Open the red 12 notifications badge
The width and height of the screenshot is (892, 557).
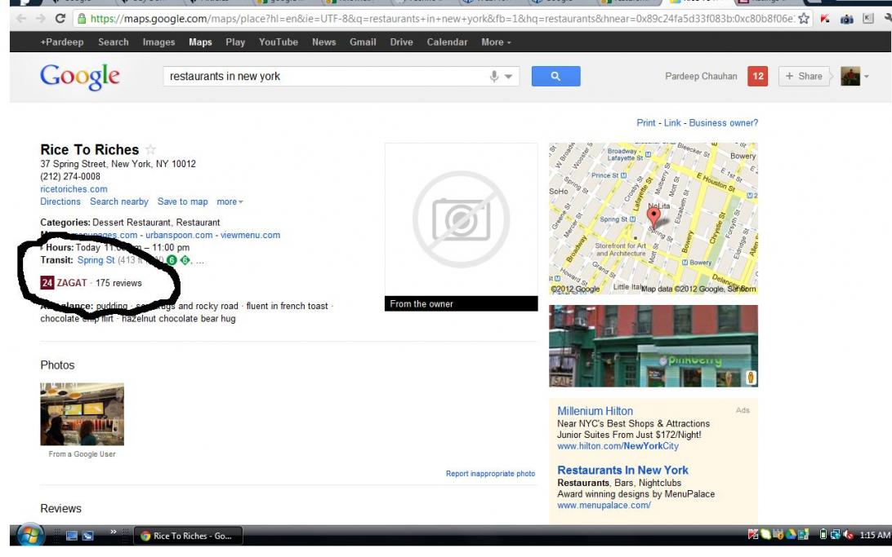[x=758, y=76]
